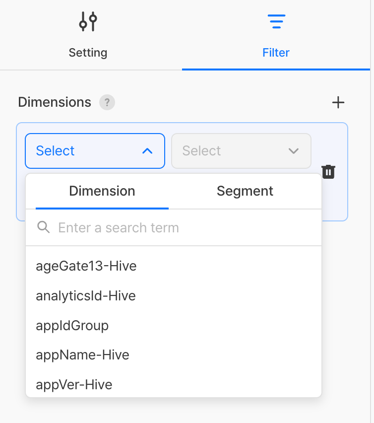374x423 pixels.
Task: Switch to the Segment tab
Action: pyautogui.click(x=245, y=191)
